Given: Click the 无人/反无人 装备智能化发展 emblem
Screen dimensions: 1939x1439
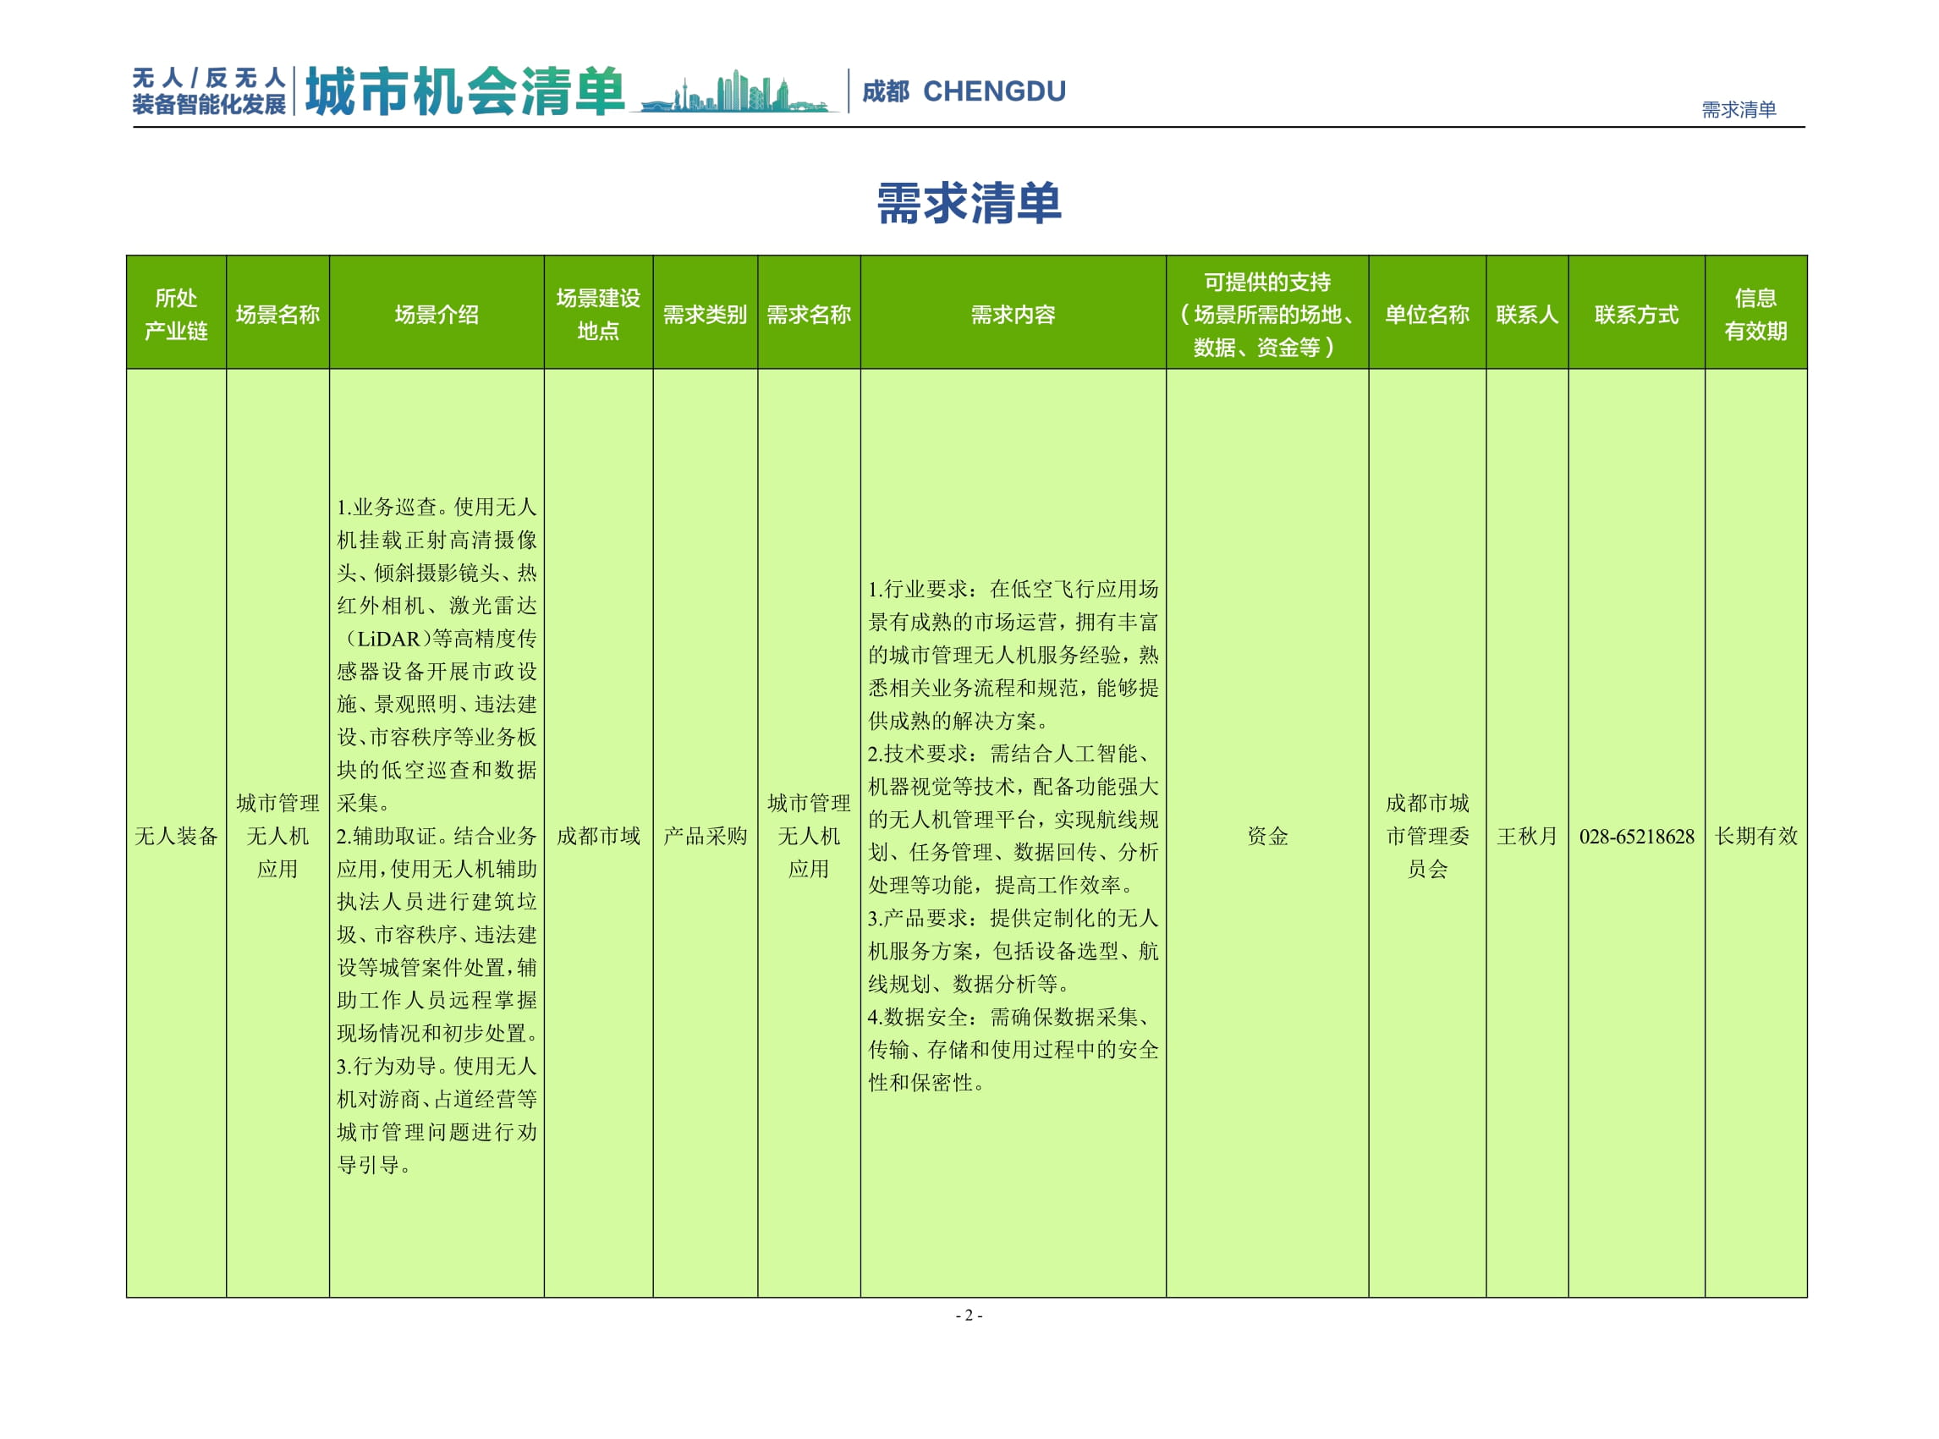Looking at the screenshot, I should click(x=209, y=91).
